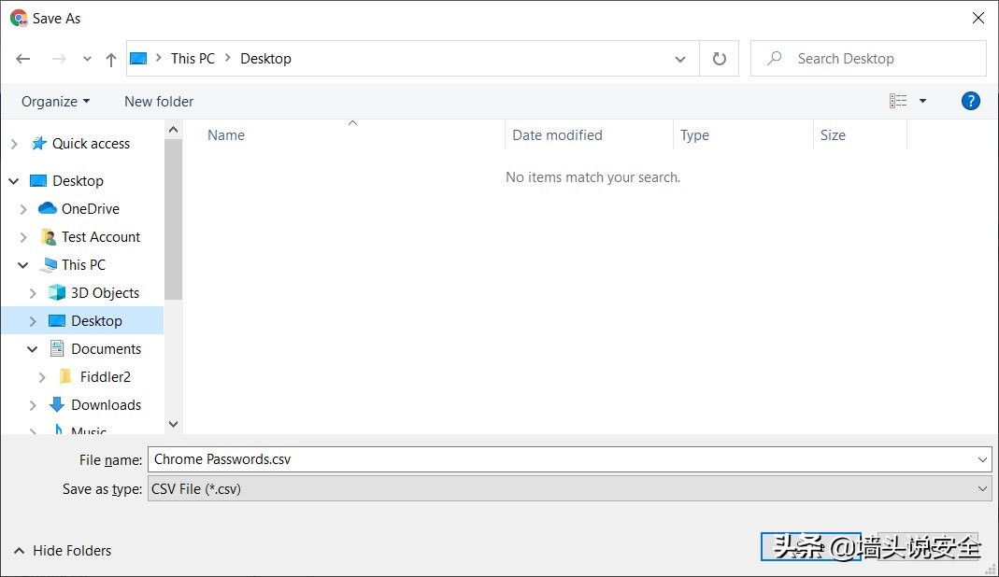
Task: Open address bar history dropdown
Action: (x=679, y=59)
